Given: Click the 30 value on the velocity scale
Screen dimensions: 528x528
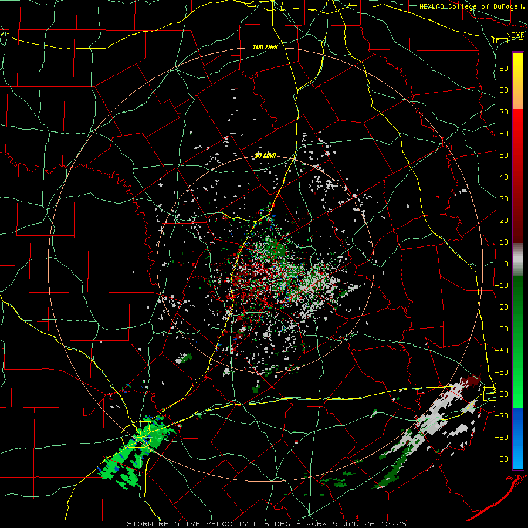Looking at the screenshot, I should pyautogui.click(x=504, y=199).
